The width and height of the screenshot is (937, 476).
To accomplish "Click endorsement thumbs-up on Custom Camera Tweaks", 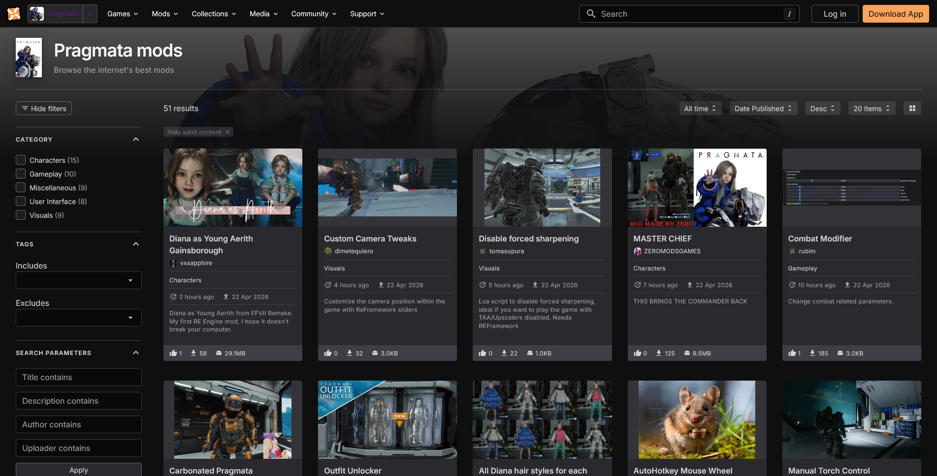I will tap(327, 353).
